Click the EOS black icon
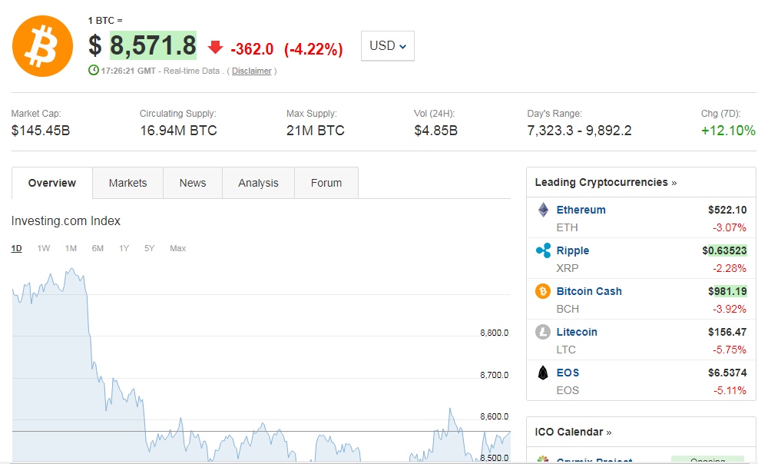The height and width of the screenshot is (464, 758). pos(543,373)
